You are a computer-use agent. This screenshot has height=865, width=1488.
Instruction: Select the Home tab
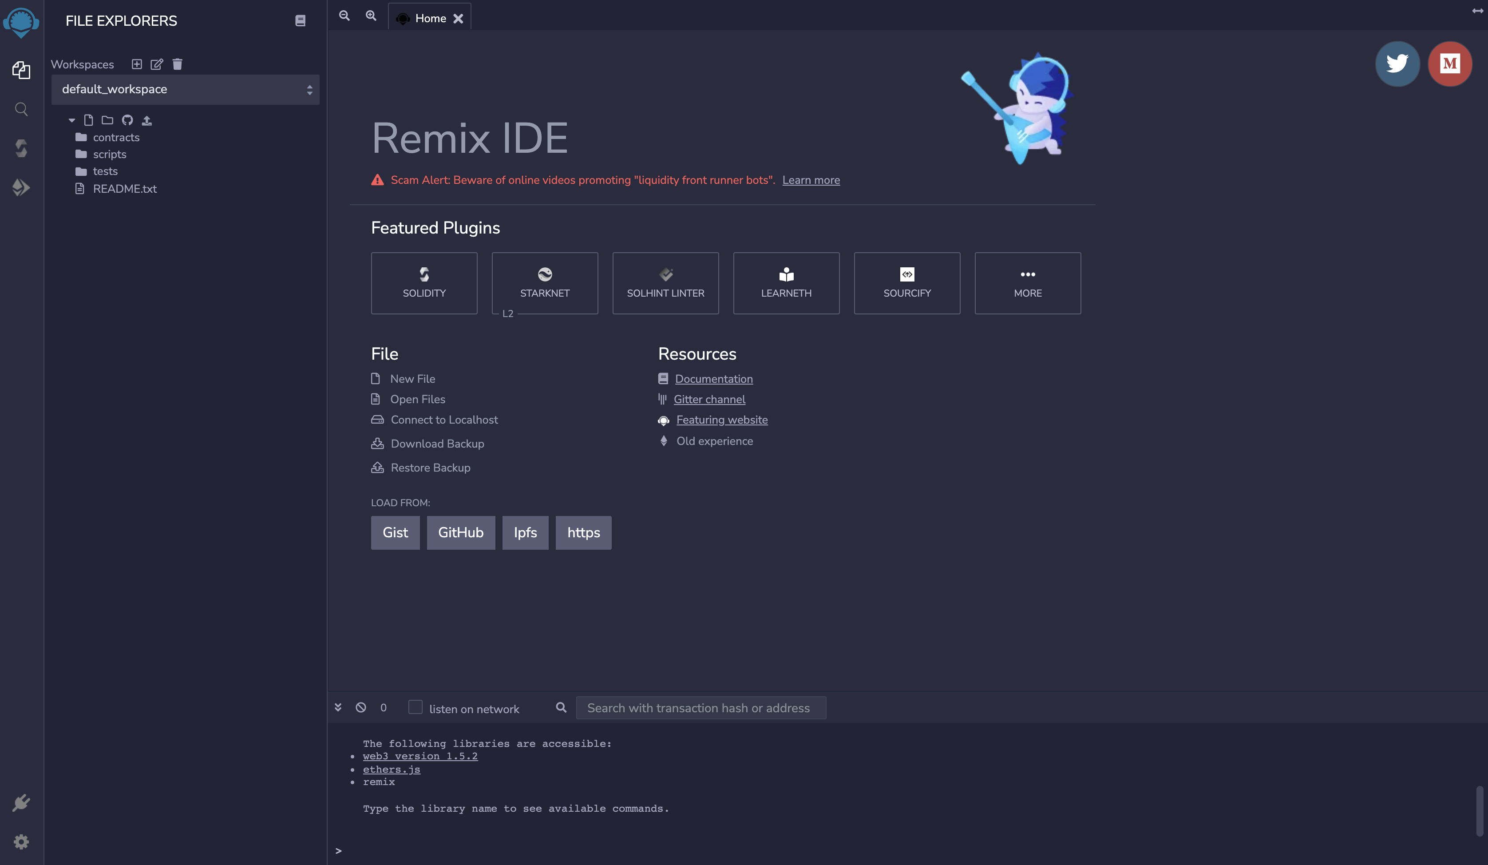[x=430, y=16]
